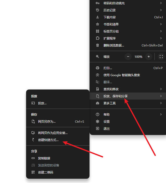Click 发送到您的设备 entry
This screenshot has width=166, height=183.
pos(58,165)
